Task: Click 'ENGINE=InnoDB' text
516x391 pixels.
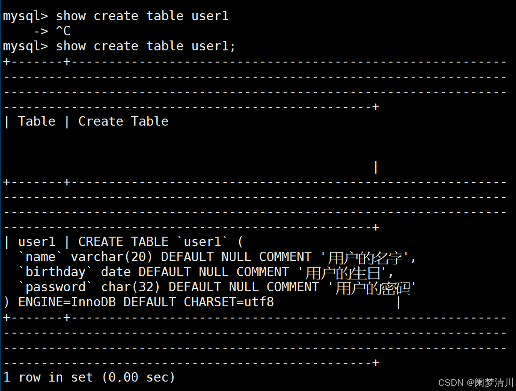Action: point(67,302)
